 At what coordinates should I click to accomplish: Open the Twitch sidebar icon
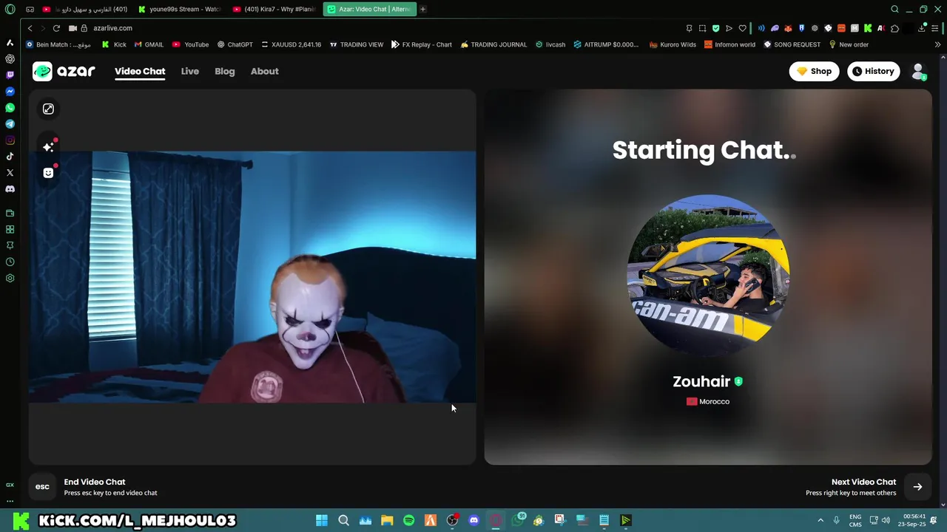[x=10, y=75]
